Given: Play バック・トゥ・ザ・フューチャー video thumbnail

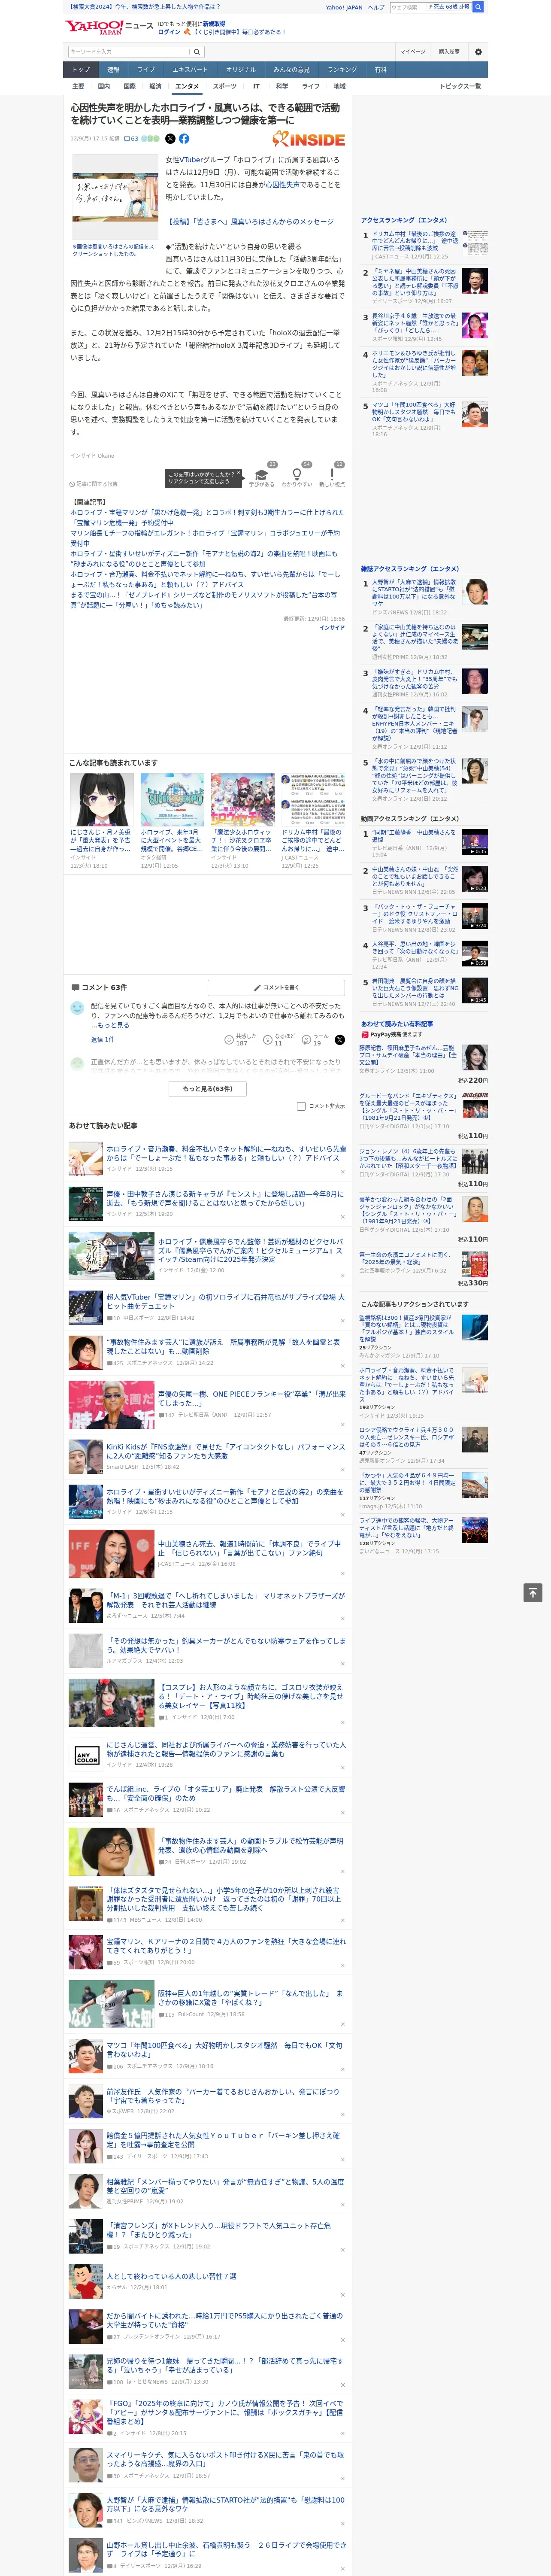Looking at the screenshot, I should 475,916.
